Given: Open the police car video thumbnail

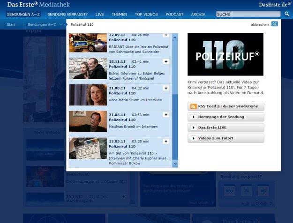Looking at the screenshot, I should pyautogui.click(x=88, y=43).
